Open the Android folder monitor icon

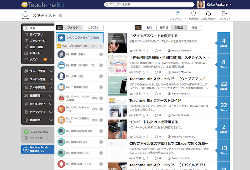(61, 131)
